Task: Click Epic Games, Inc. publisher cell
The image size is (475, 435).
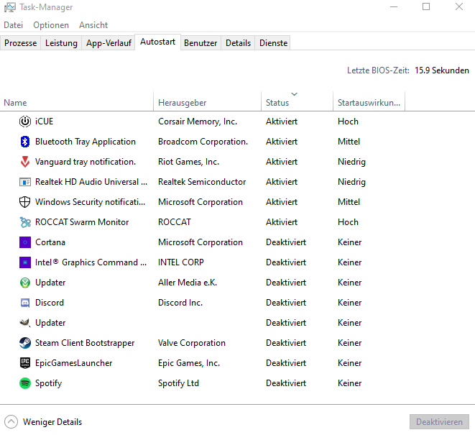Action: click(x=189, y=363)
